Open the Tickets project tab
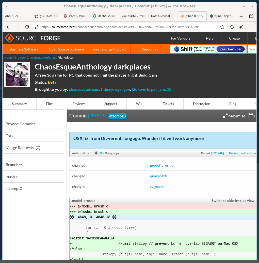Viewport: 259px width, 263px height. pos(168,104)
